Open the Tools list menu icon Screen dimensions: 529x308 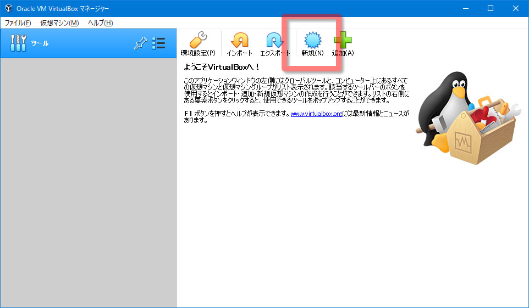click(158, 43)
